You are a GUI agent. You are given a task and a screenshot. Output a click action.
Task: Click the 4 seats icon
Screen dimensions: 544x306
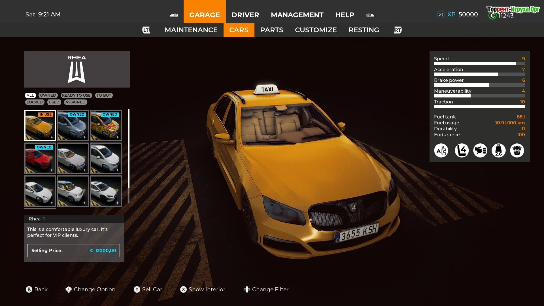pos(462,150)
